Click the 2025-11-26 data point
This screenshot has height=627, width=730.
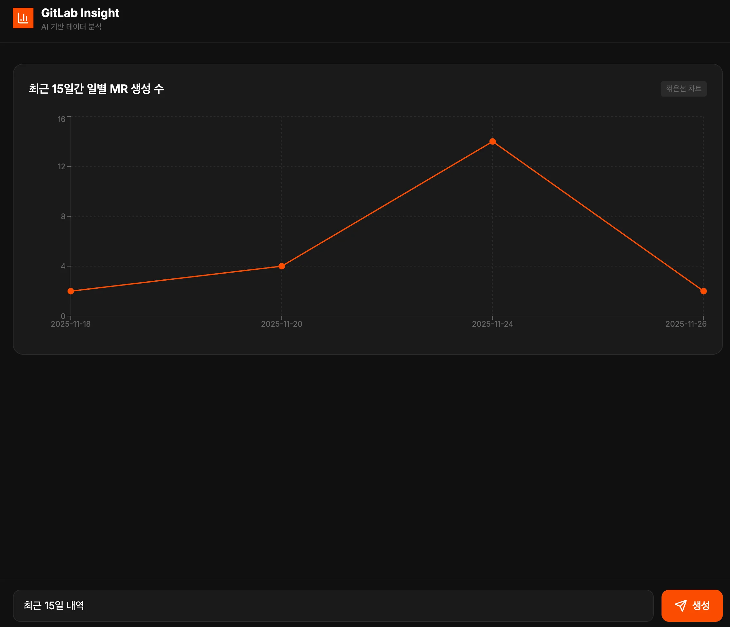703,291
